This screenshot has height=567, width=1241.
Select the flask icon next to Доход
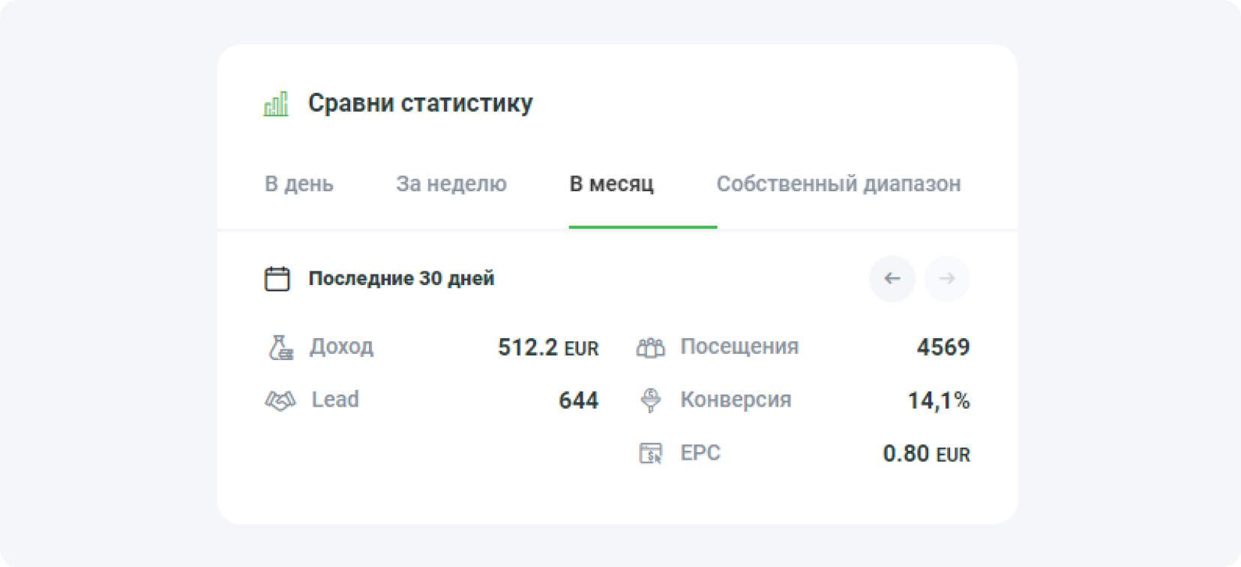(280, 347)
